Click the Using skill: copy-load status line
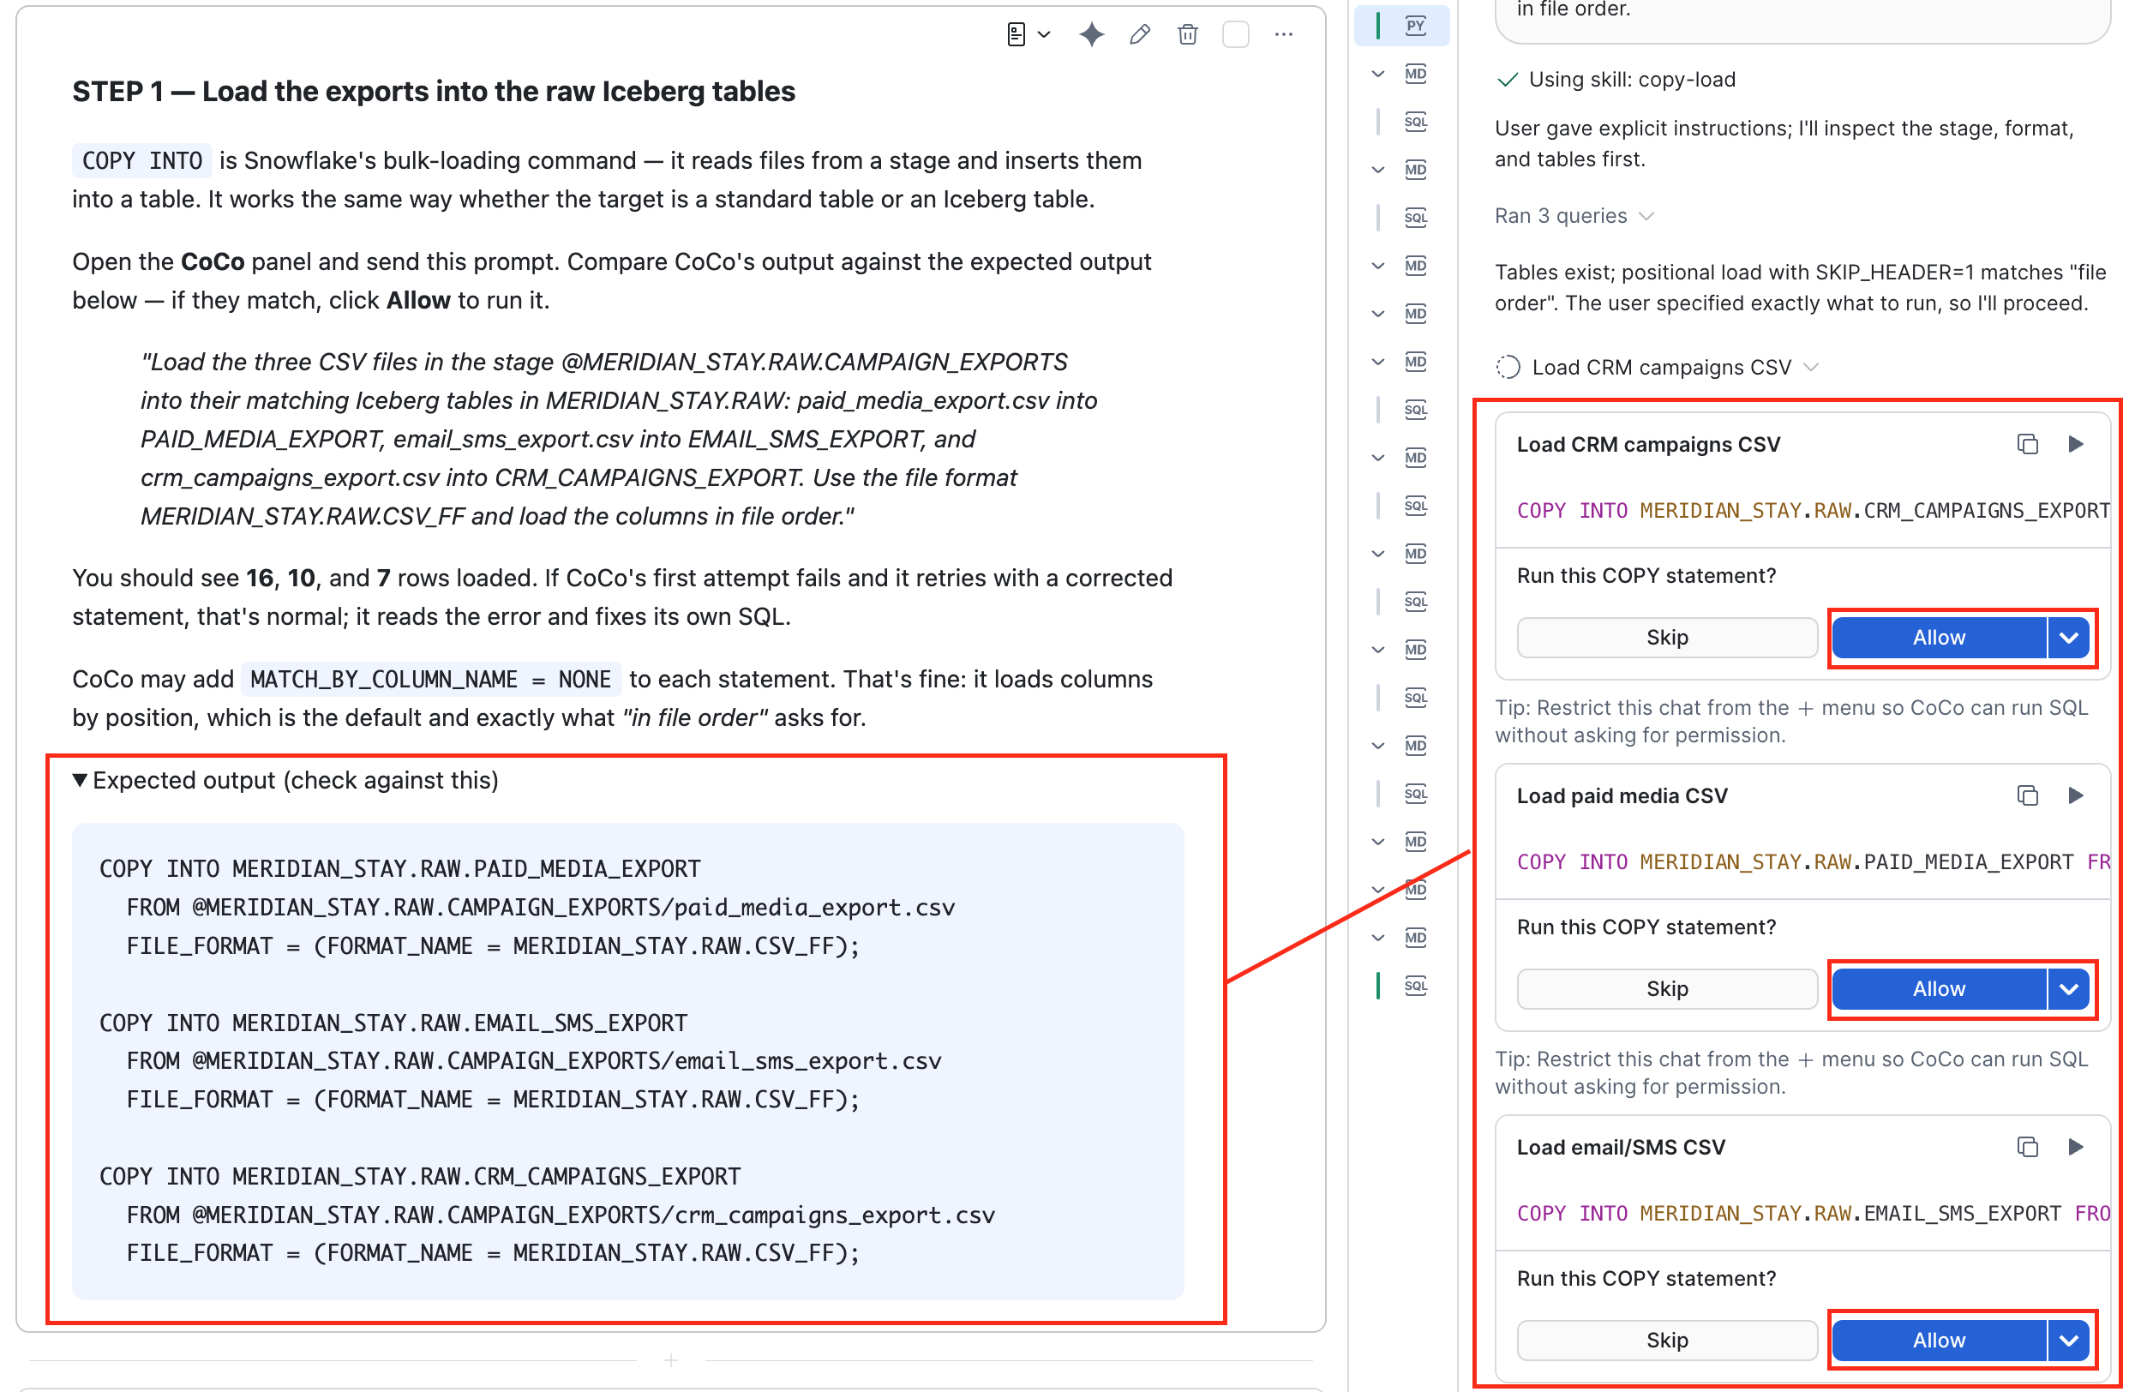2129x1392 pixels. (x=1616, y=80)
